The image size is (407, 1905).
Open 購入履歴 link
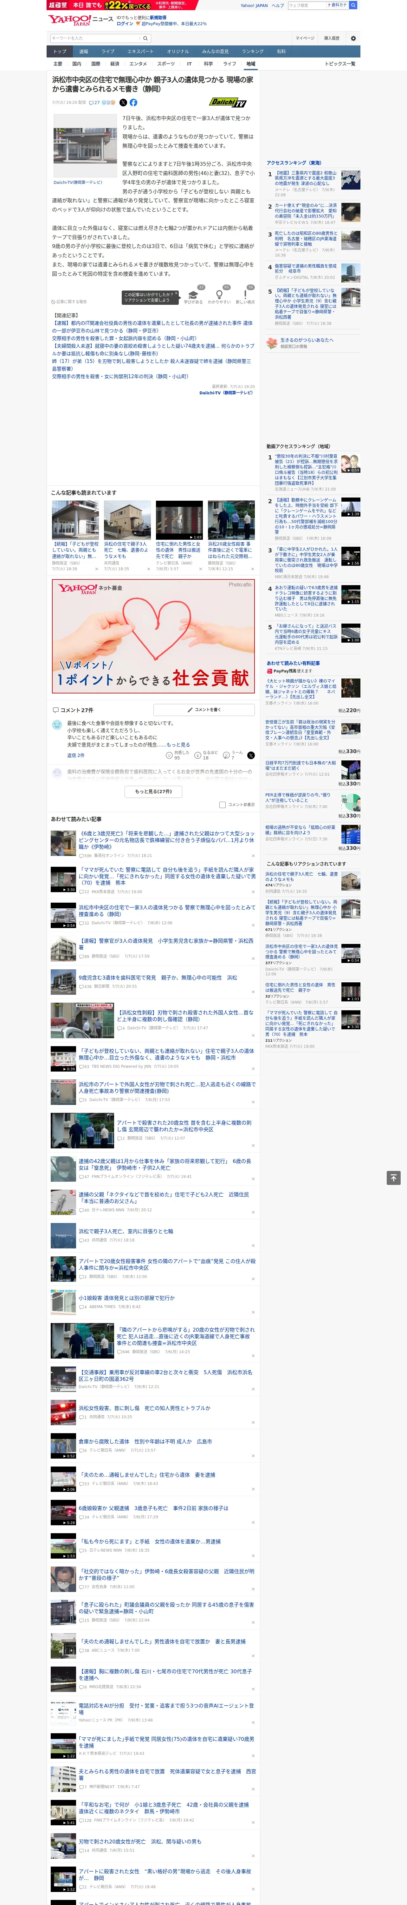[x=332, y=38]
